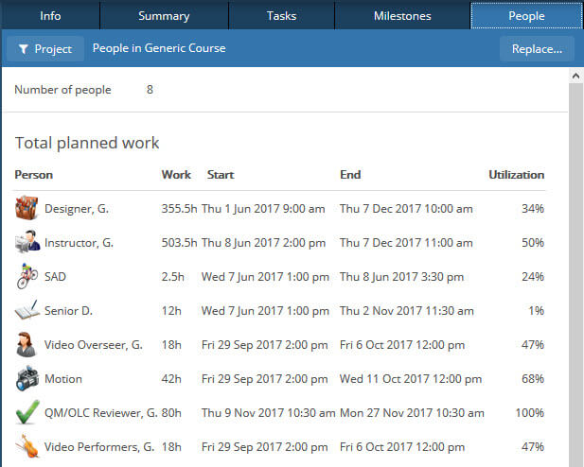Click the notebook icon beside Senior D.

[27, 310]
